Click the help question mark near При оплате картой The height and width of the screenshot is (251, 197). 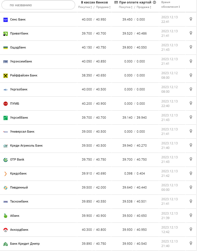[x=154, y=2]
